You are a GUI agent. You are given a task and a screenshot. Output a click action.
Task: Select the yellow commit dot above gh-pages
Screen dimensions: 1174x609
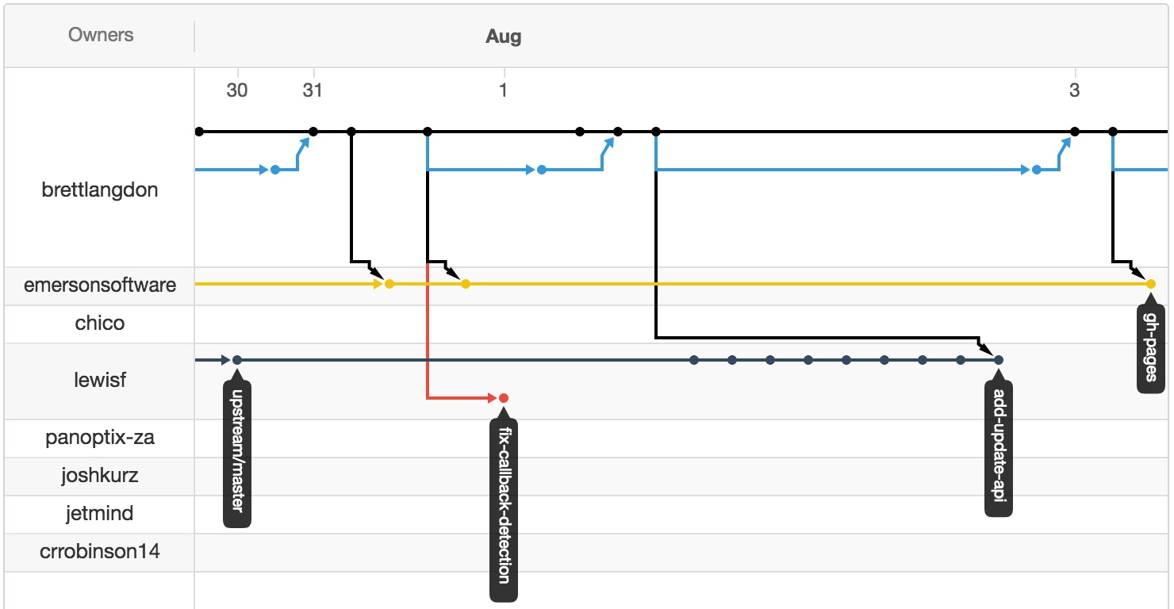click(1151, 284)
